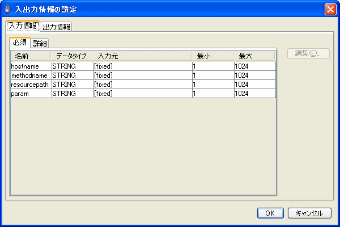The height and width of the screenshot is (227, 340).
Task: Click the STRING cell in the methodname row
Action: click(x=71, y=75)
